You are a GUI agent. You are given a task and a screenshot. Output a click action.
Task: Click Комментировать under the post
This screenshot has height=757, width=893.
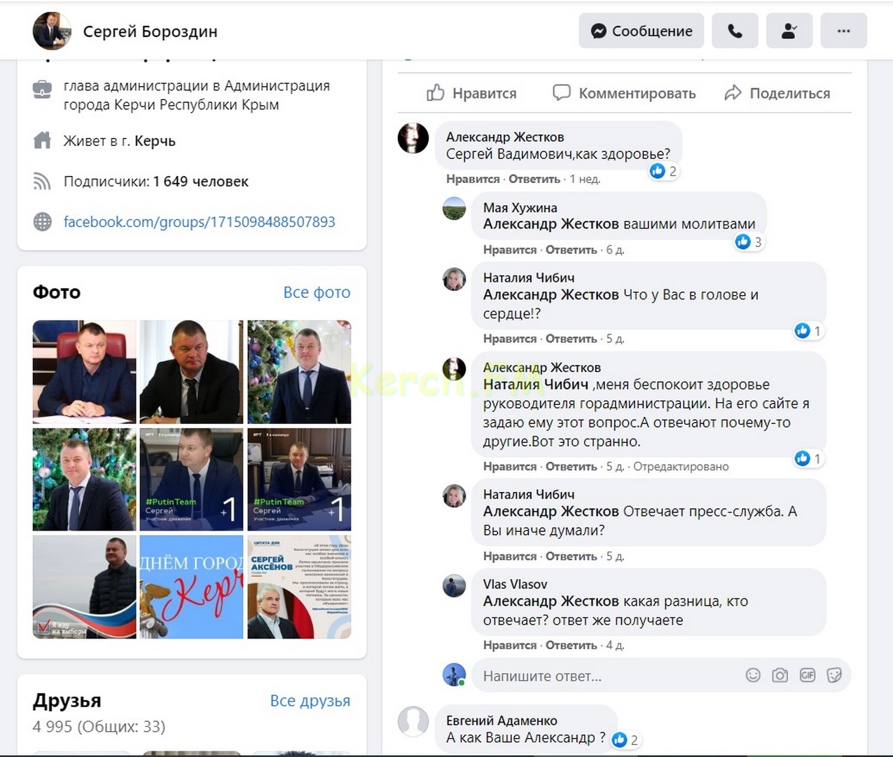click(624, 93)
